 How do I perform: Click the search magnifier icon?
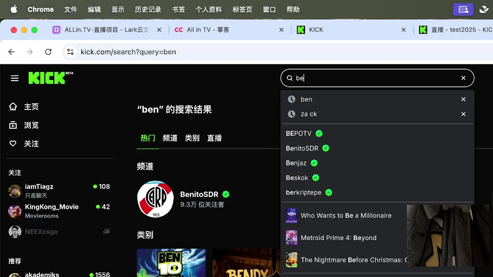pyautogui.click(x=290, y=78)
